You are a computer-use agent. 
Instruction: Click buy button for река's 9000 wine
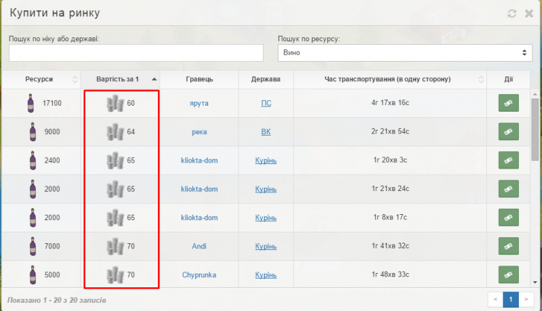[x=508, y=131]
